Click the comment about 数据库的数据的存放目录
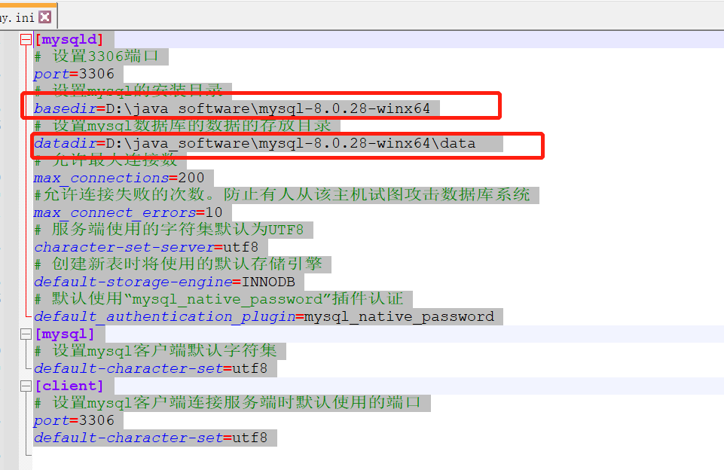The height and width of the screenshot is (470, 724). coord(183,125)
